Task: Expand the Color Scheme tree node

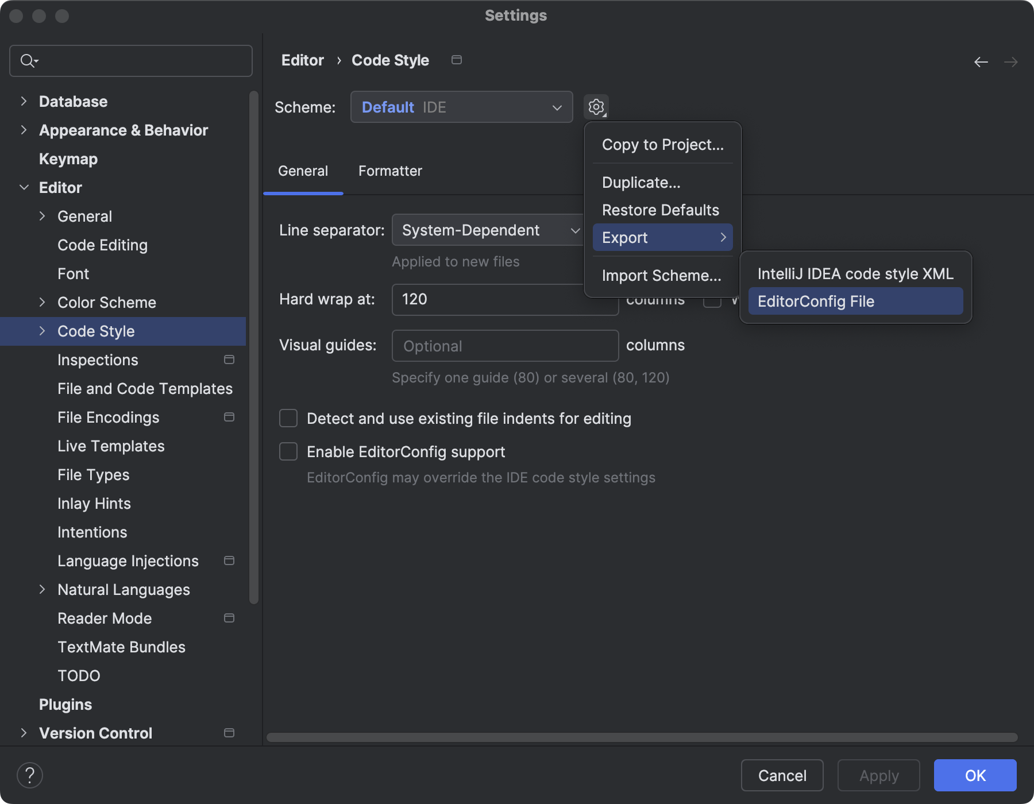Action: pos(42,302)
